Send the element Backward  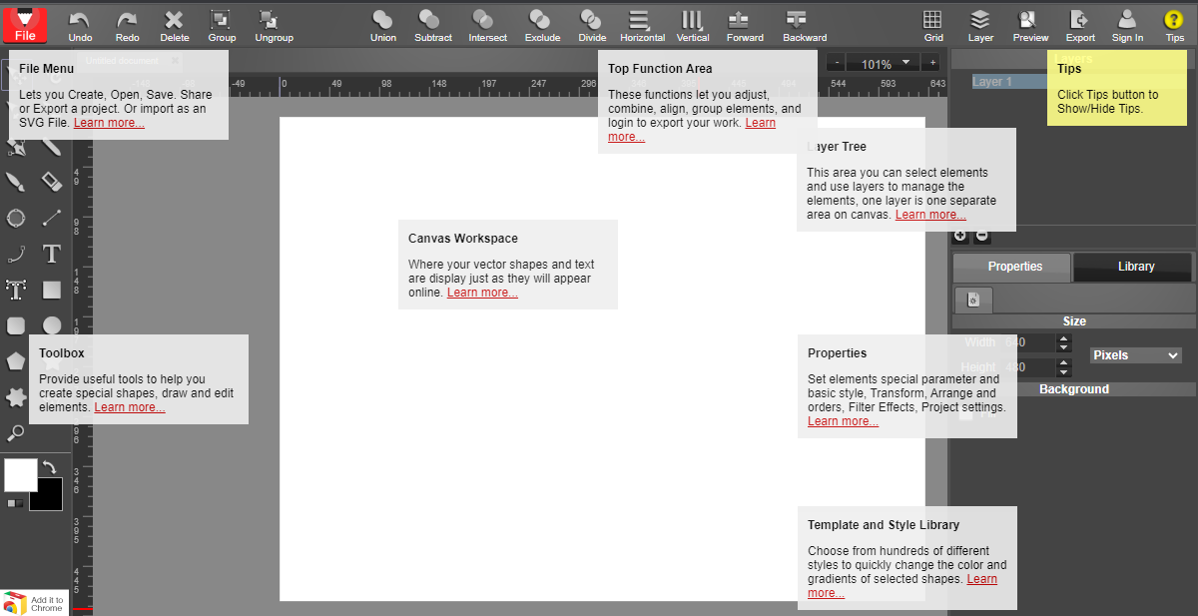pyautogui.click(x=805, y=25)
